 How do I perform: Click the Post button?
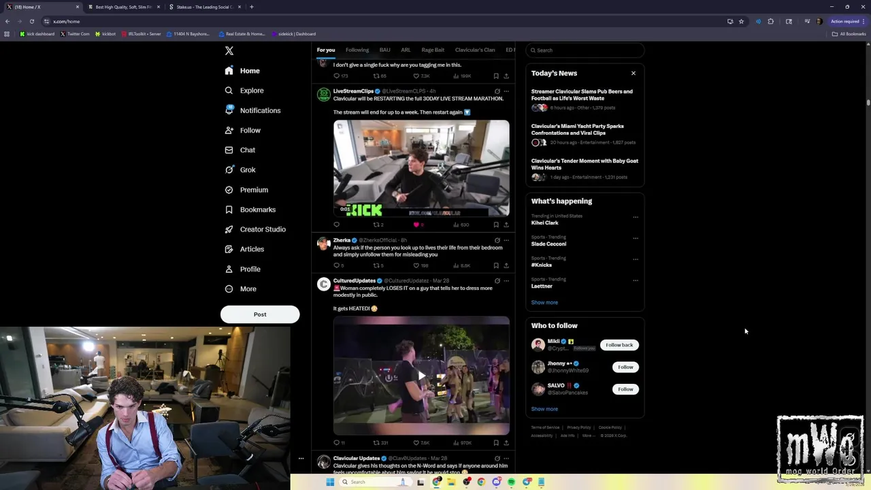click(x=260, y=314)
